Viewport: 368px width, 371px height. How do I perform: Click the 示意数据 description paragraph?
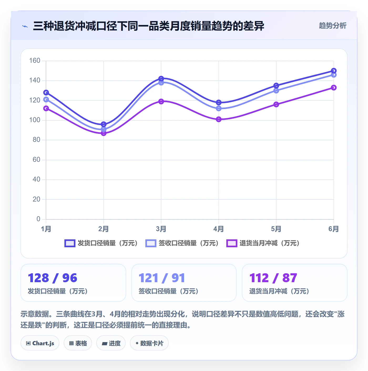click(x=183, y=320)
